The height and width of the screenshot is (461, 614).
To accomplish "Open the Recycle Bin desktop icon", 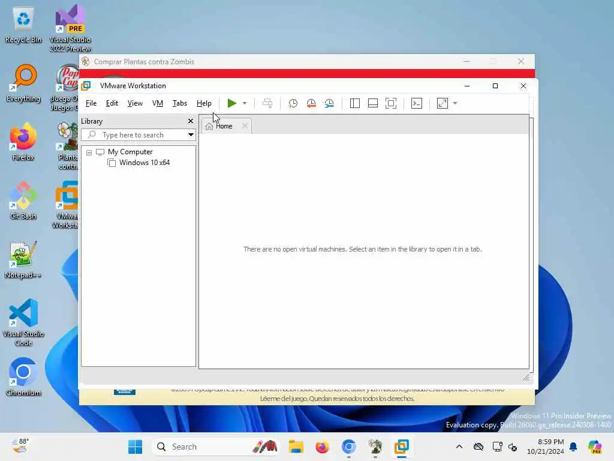I will pyautogui.click(x=23, y=25).
